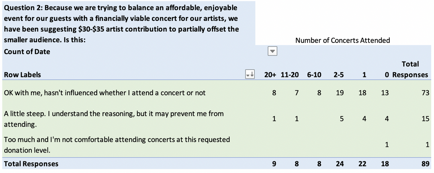Select the 'Total Responses' row label at the bottom
This screenshot has height=173, width=434.
(31, 164)
